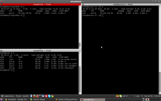Screen dimensions: 161x101
Task: Launch Skype from the panel
Action: point(49,96)
